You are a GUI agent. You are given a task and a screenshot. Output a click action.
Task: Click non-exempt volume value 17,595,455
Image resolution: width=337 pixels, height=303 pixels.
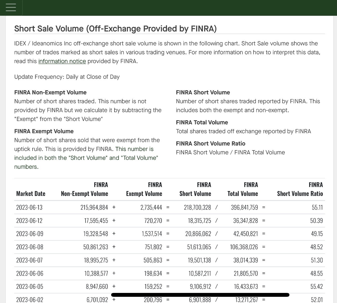[96, 221]
